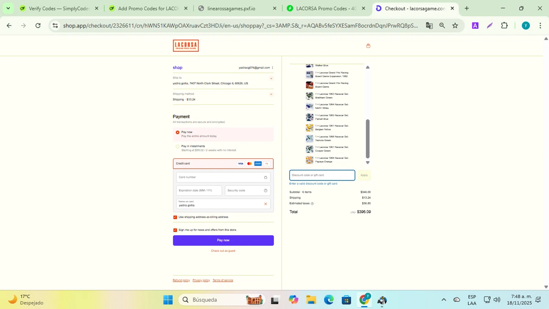This screenshot has height=309, width=549.
Task: Click the Brabham Green racecar set thumbnail
Action: 310,96
